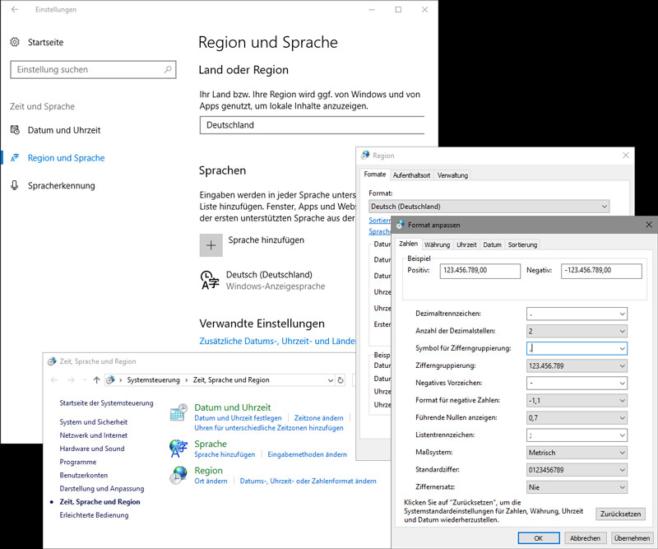Select Spracherkennung in the settings sidebar
Image resolution: width=658 pixels, height=549 pixels.
(61, 186)
